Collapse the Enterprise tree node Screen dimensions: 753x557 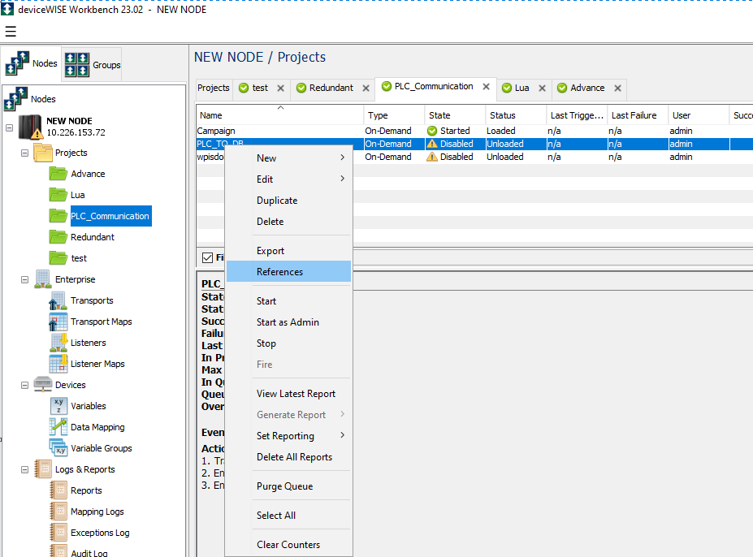point(24,279)
